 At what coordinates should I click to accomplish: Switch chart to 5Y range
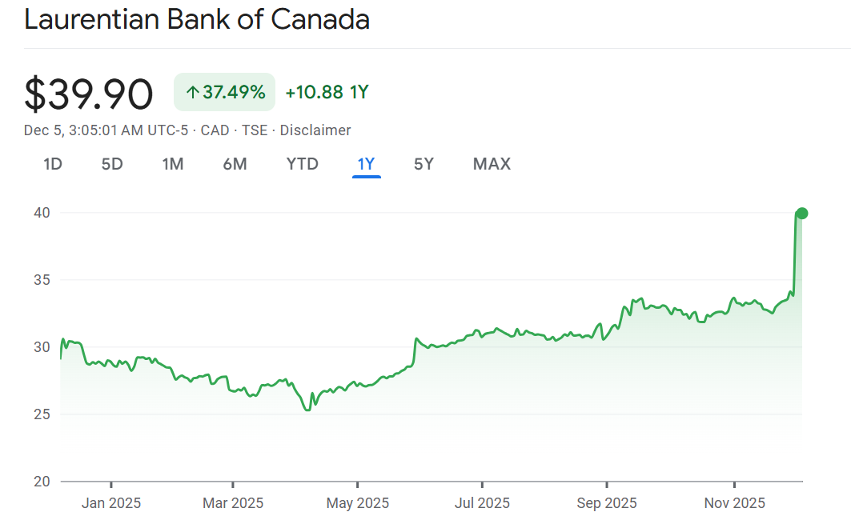pyautogui.click(x=423, y=165)
